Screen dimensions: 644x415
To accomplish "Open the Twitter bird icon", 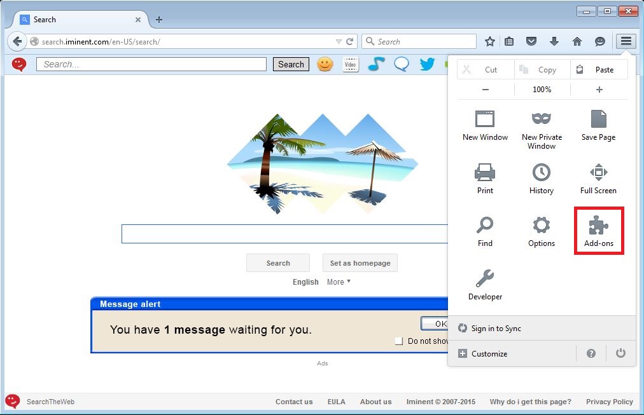I will tap(427, 64).
